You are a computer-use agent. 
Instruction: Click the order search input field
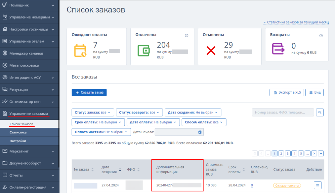coord(283,112)
